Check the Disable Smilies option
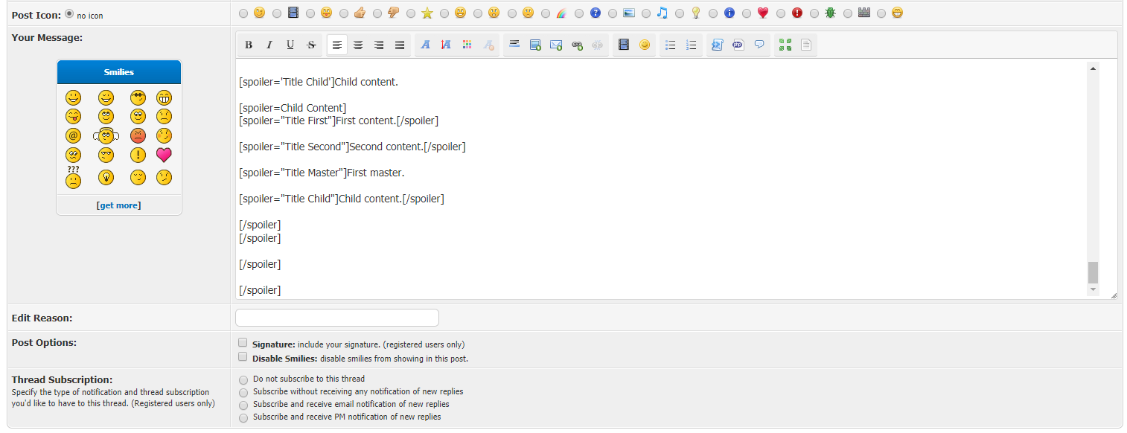Image resolution: width=1127 pixels, height=433 pixels. (243, 357)
